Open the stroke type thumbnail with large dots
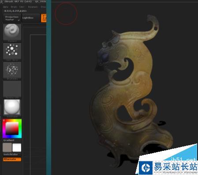198x175 pixels. click(12, 52)
